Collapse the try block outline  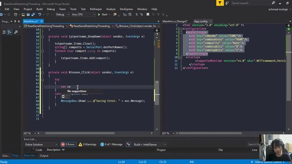click(x=42, y=80)
